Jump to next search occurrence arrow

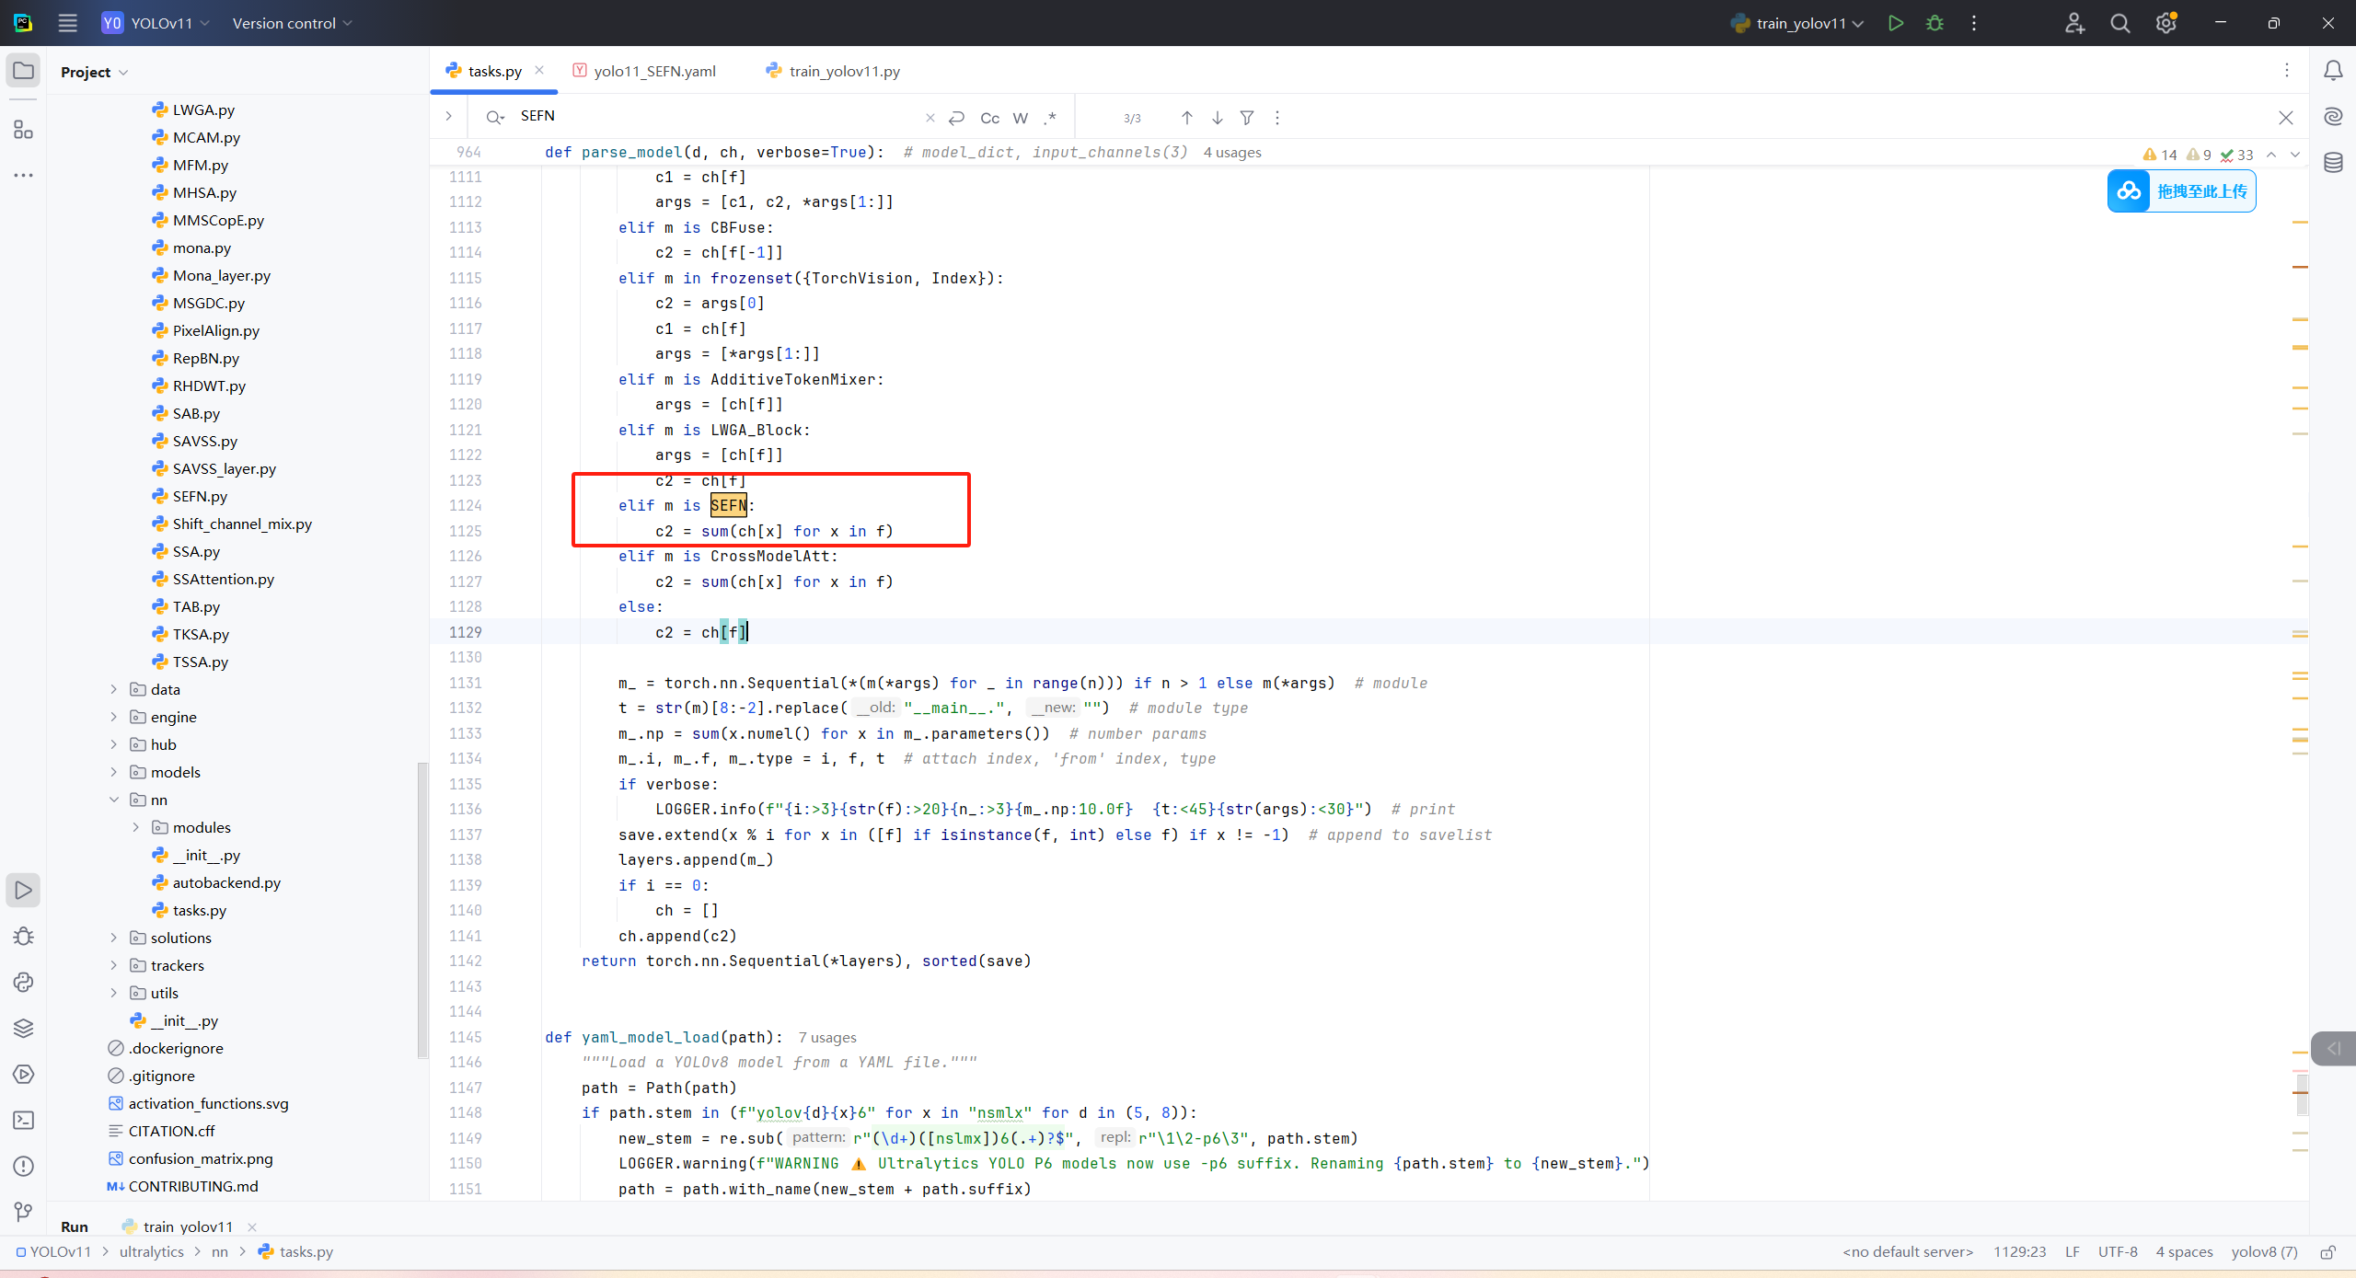(1217, 118)
